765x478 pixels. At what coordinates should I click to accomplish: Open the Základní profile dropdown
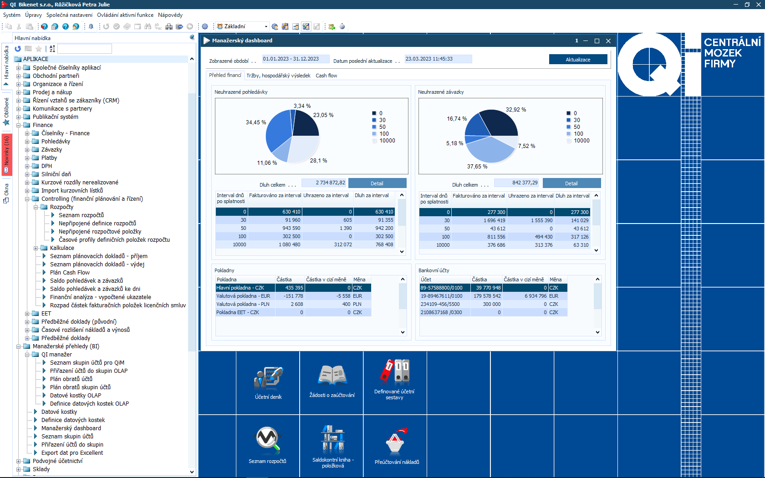[x=266, y=26]
